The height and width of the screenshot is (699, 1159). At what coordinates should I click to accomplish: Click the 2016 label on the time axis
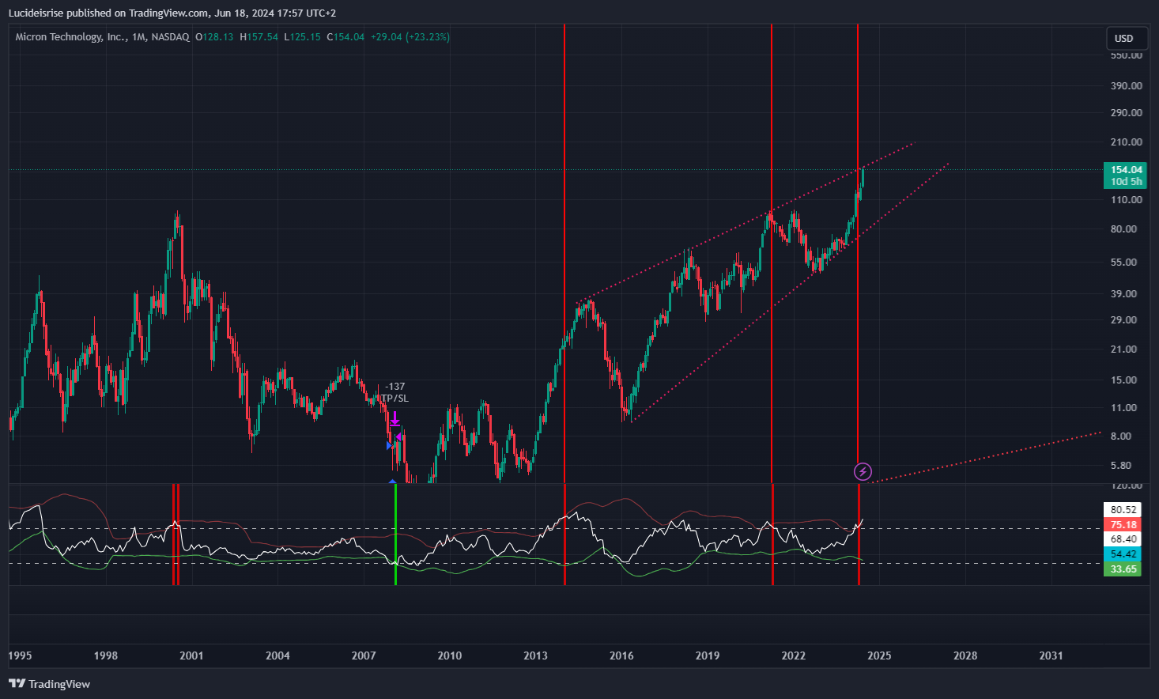tap(621, 656)
